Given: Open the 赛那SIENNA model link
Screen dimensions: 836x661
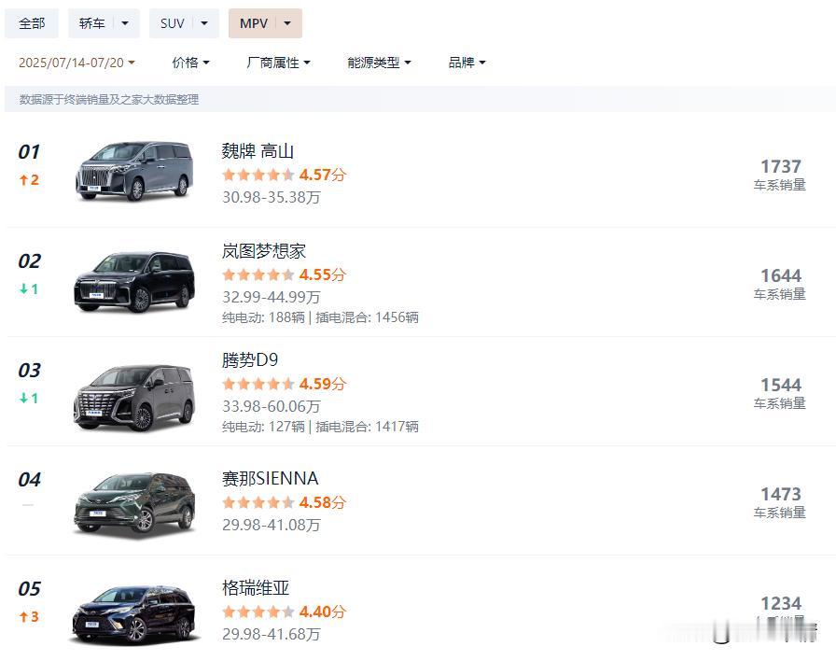Looking at the screenshot, I should pos(270,479).
